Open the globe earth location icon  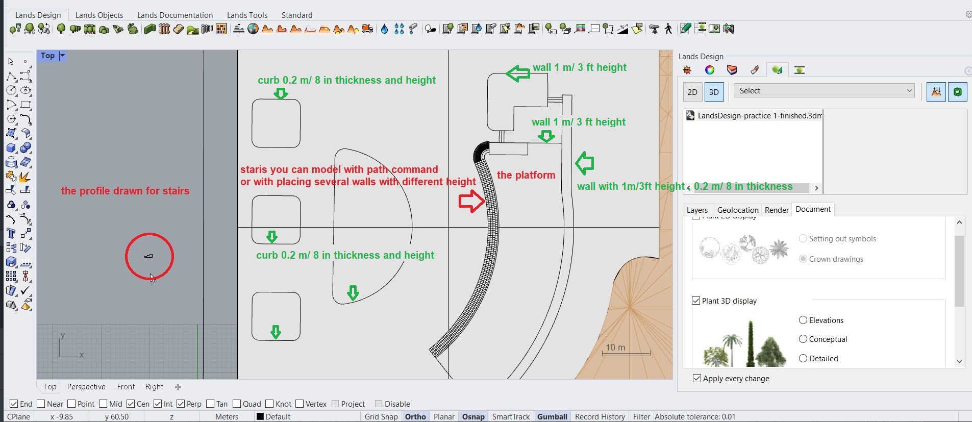click(x=253, y=29)
